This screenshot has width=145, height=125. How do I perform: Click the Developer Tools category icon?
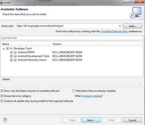click(11, 49)
